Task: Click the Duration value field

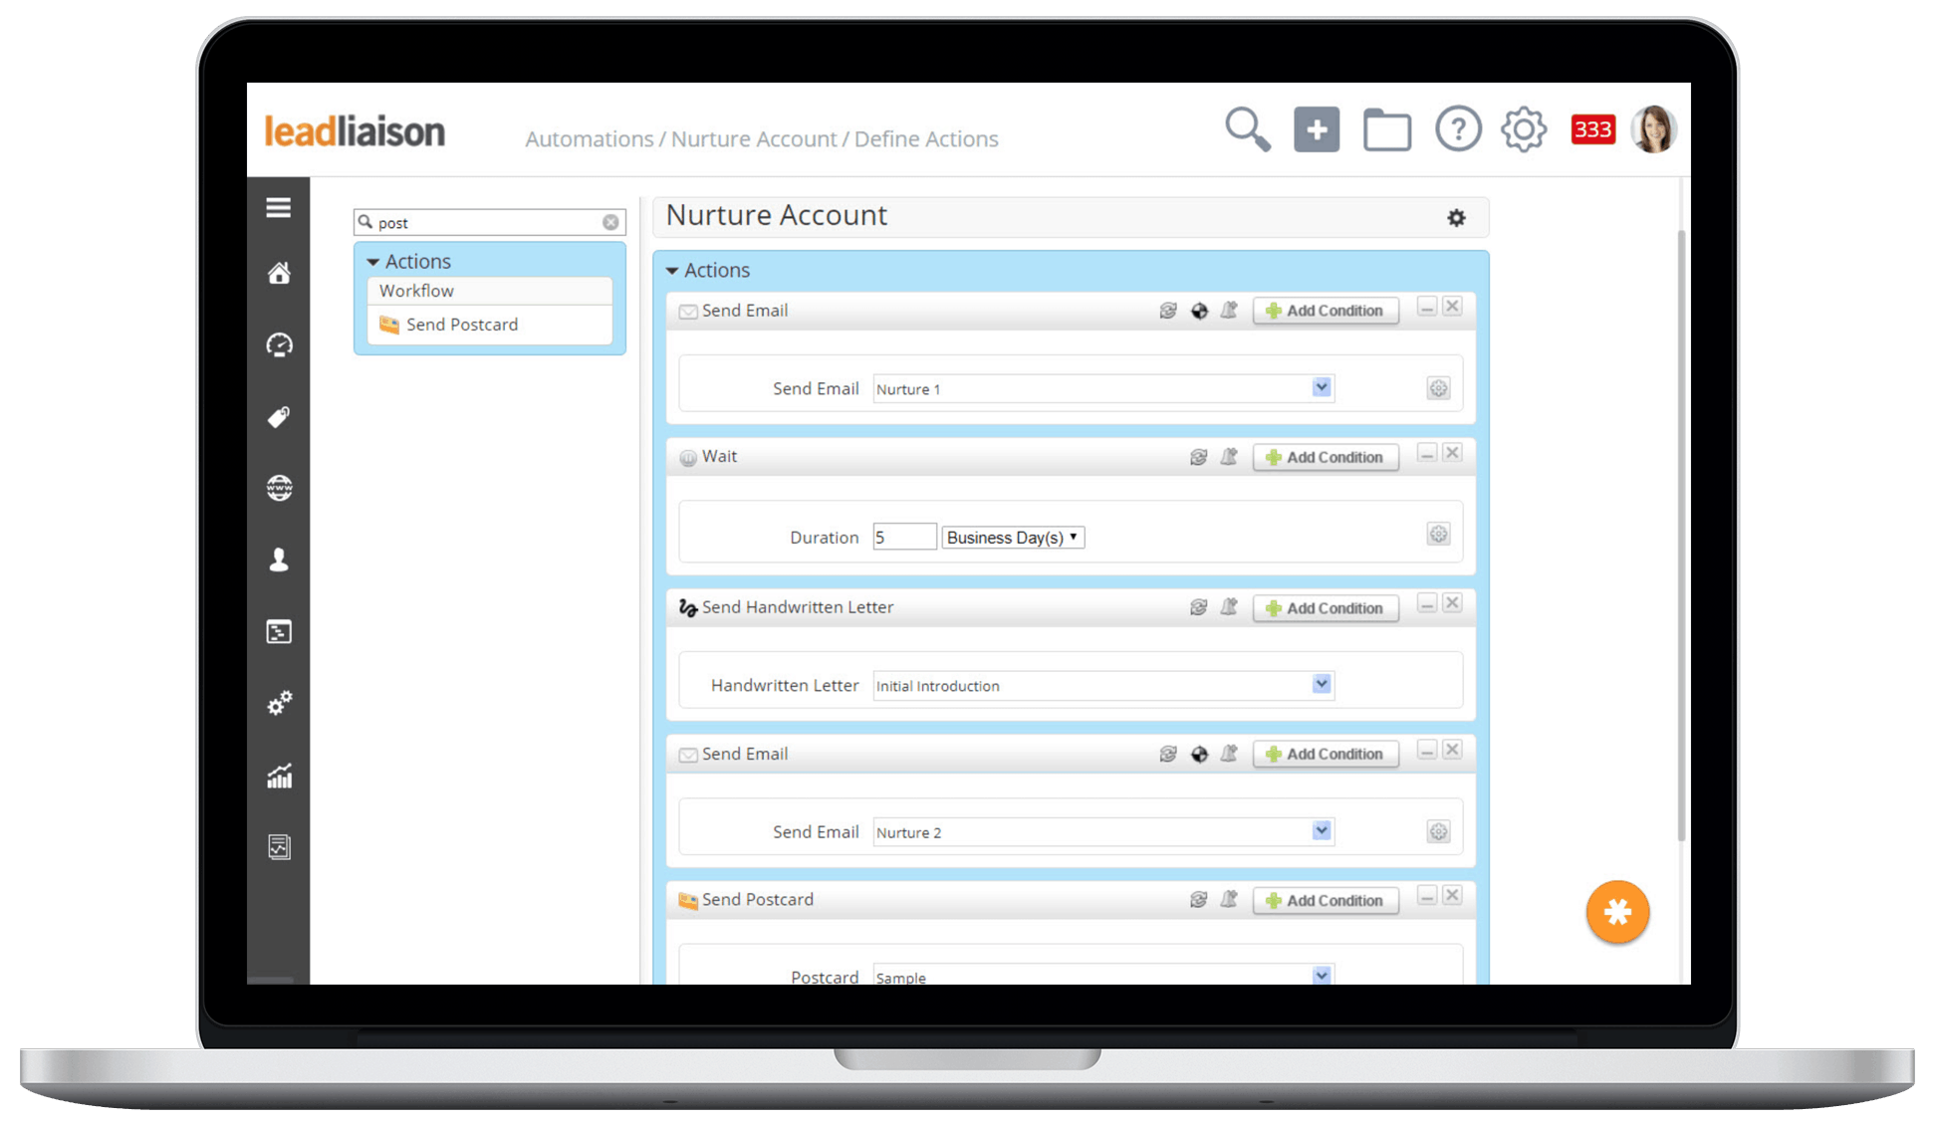Action: click(904, 538)
